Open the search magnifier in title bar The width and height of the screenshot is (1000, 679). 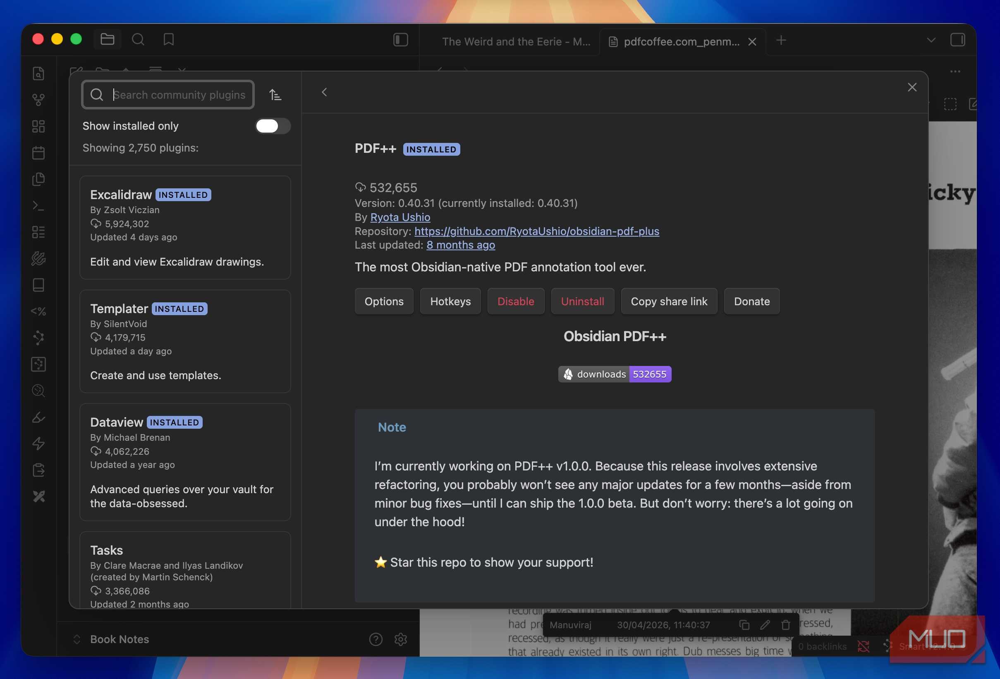point(138,40)
